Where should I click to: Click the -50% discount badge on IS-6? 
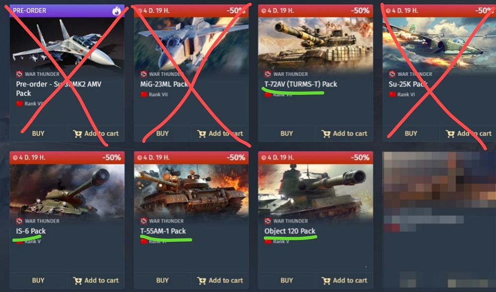point(111,157)
